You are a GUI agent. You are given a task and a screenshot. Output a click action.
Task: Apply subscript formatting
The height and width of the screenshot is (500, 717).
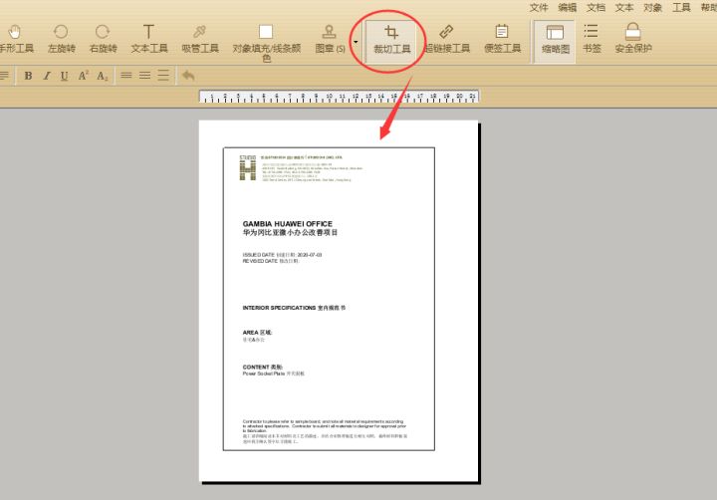(102, 76)
